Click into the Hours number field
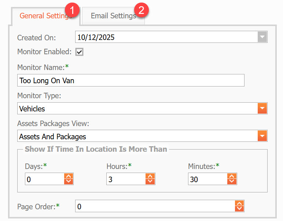Viewport: 283px width, 221px height. click(x=125, y=179)
